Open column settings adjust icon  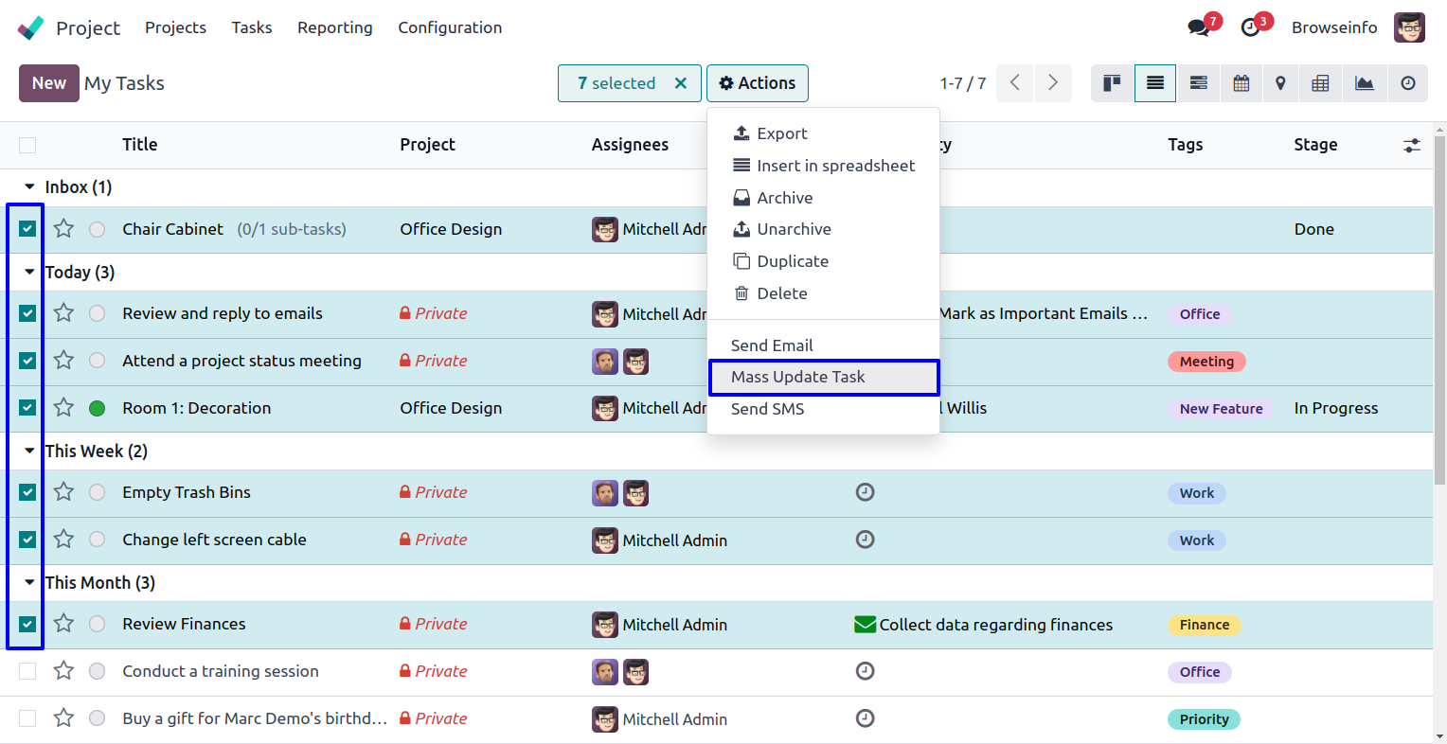tap(1411, 145)
